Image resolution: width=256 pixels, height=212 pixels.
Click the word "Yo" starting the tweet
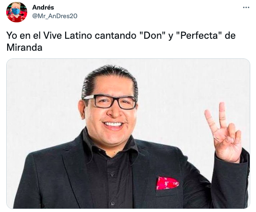click(x=12, y=35)
